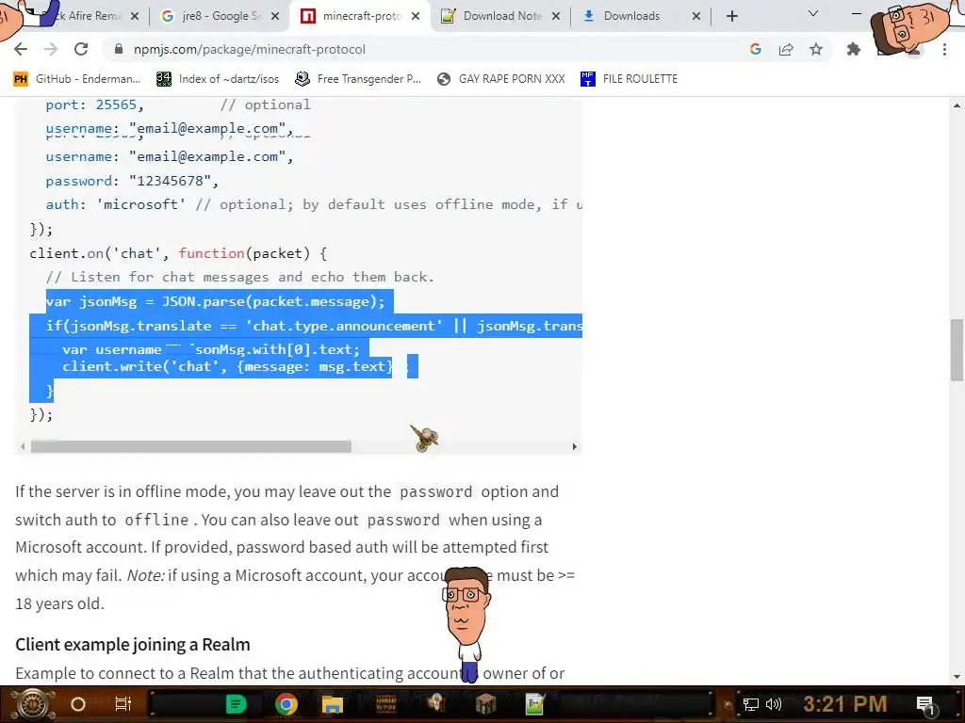Image resolution: width=965 pixels, height=723 pixels.
Task: Click the inline 'offline' code word
Action: (x=156, y=520)
